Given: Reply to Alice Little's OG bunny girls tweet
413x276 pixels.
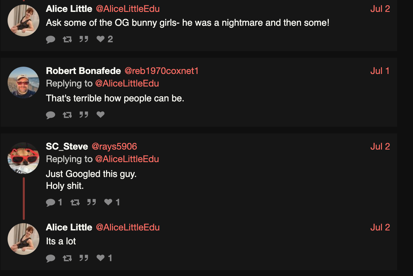Looking at the screenshot, I should (x=51, y=39).
